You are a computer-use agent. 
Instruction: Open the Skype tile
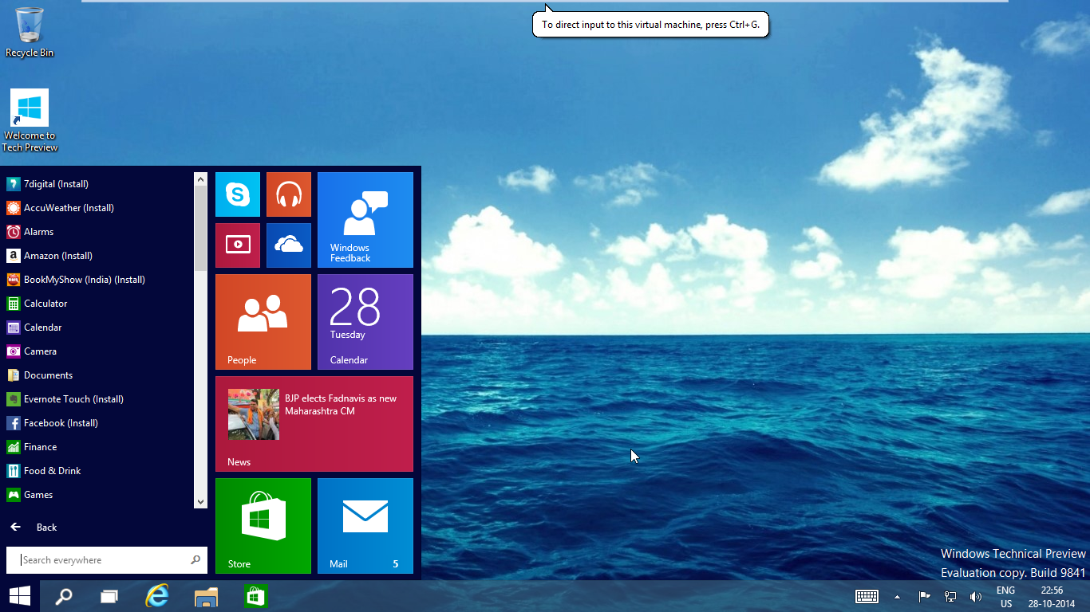pos(237,194)
